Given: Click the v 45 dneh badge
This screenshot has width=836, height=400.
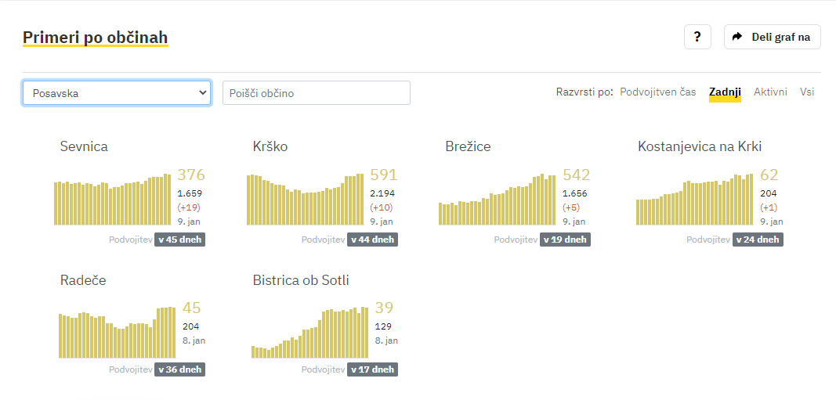Looking at the screenshot, I should pyautogui.click(x=179, y=240).
